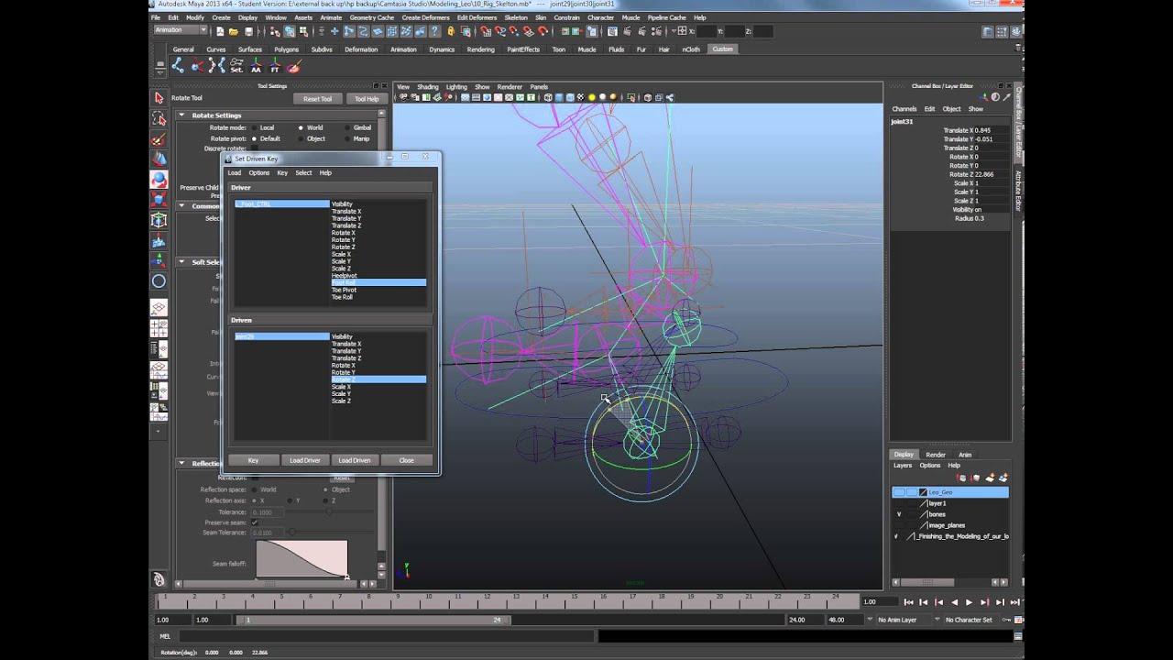Select the arrow Select tool in toolbox
Viewport: 1173px width, 660px height.
point(159,98)
